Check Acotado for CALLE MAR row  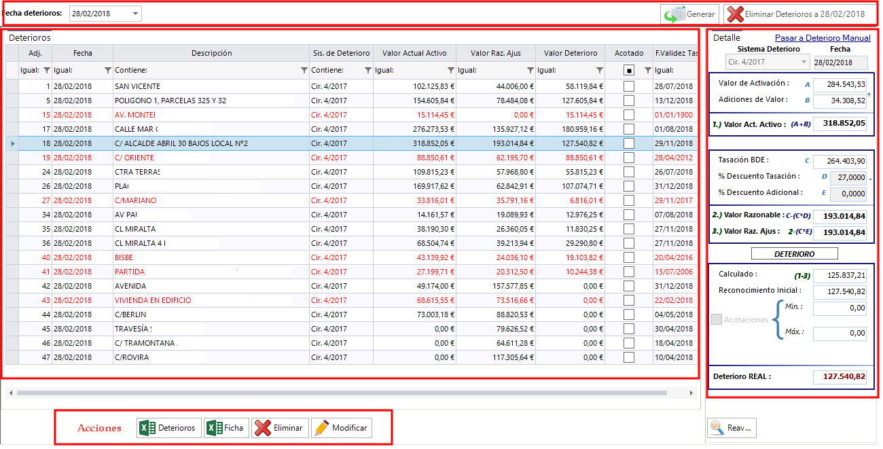click(629, 129)
